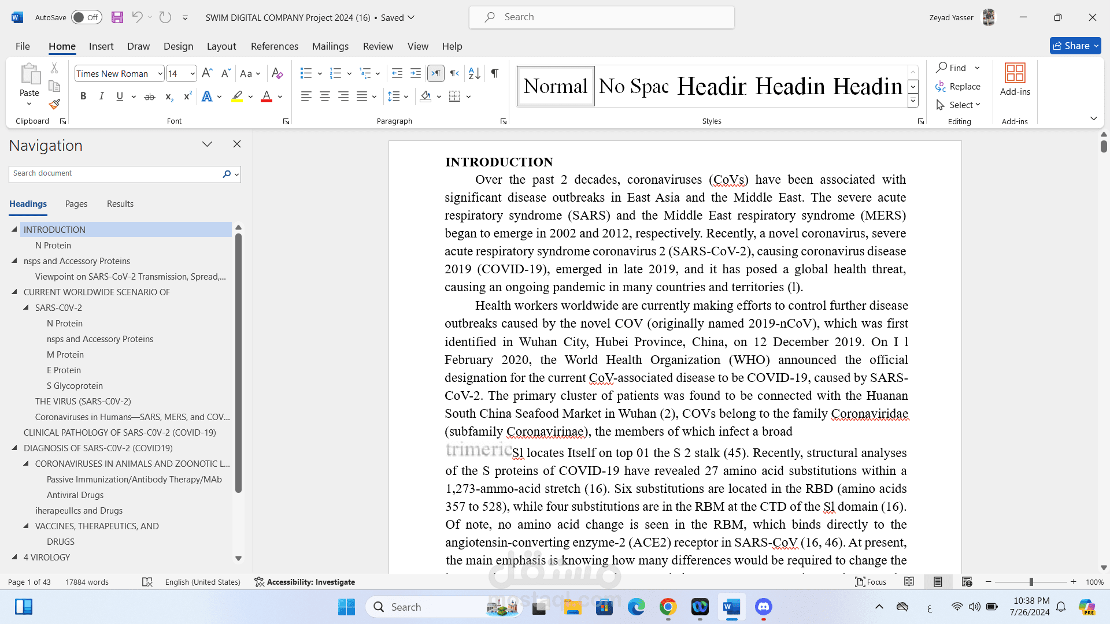
Task: Click the Redo icon
Action: pos(165,17)
